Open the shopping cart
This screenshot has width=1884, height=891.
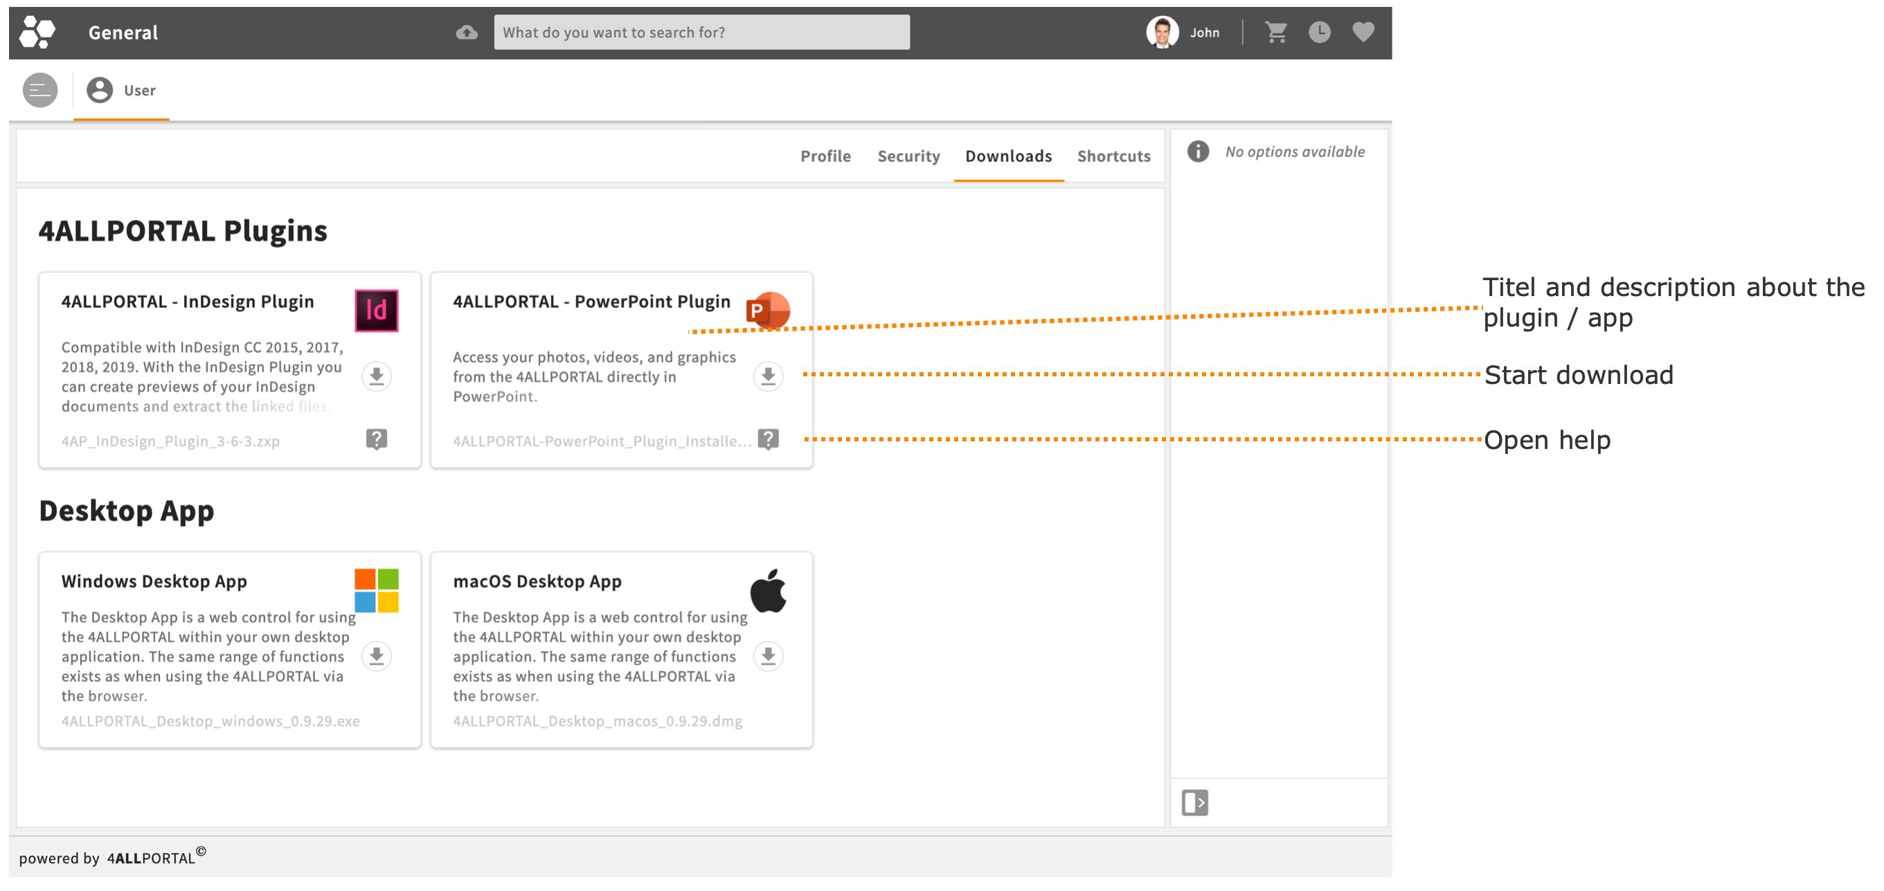click(1276, 32)
